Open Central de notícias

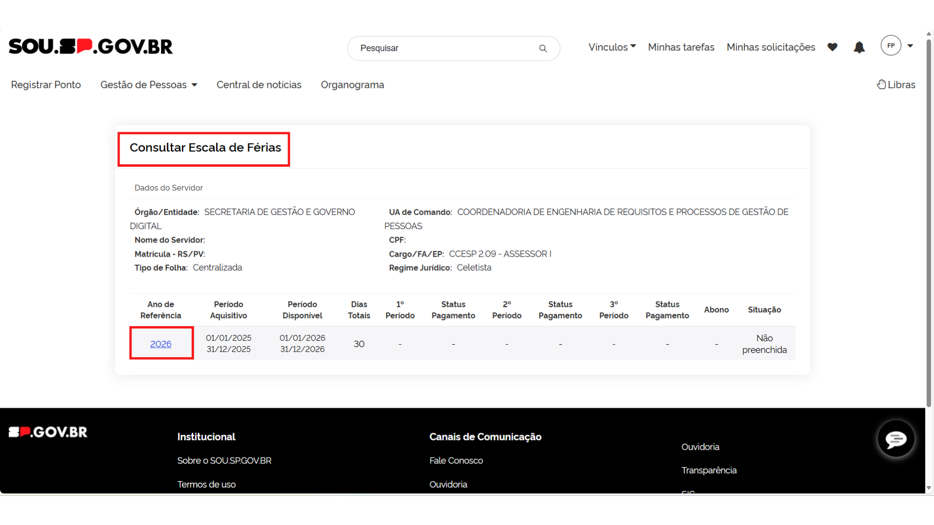(259, 85)
